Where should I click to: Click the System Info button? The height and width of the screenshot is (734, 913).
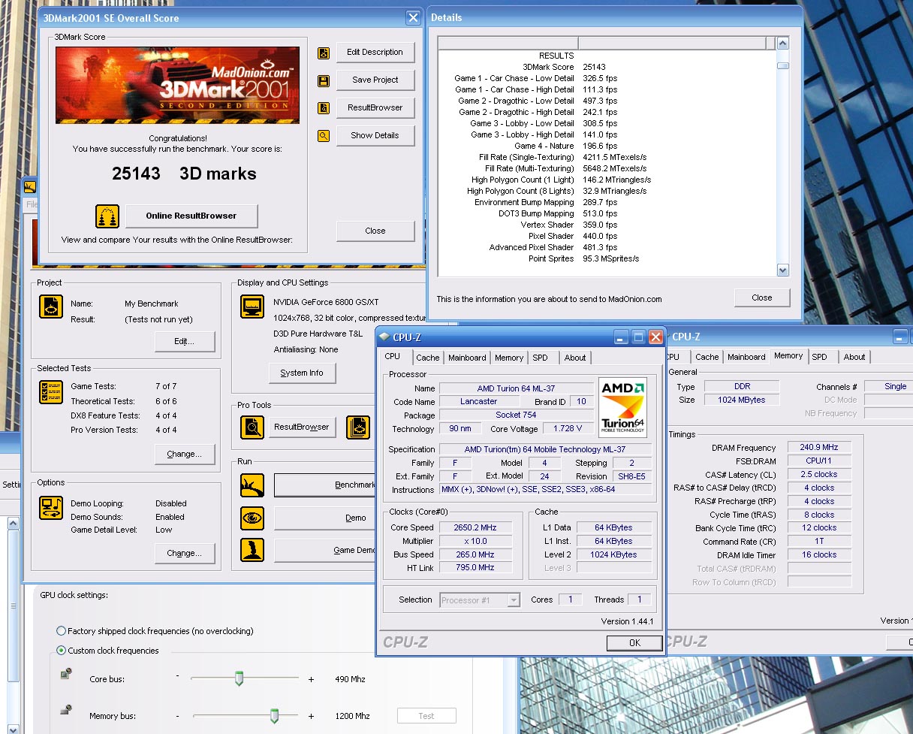[302, 373]
